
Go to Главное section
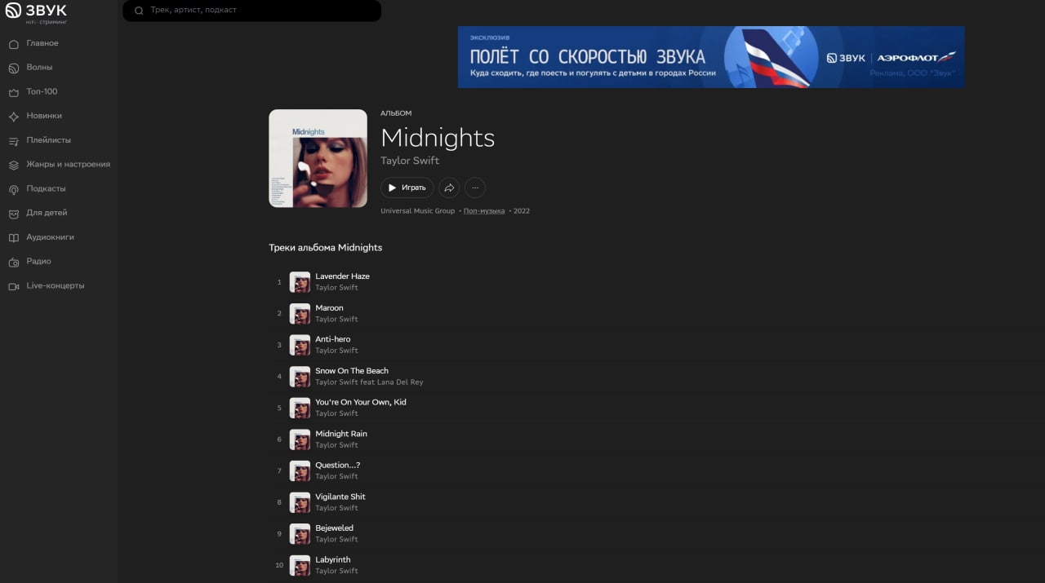coord(42,43)
